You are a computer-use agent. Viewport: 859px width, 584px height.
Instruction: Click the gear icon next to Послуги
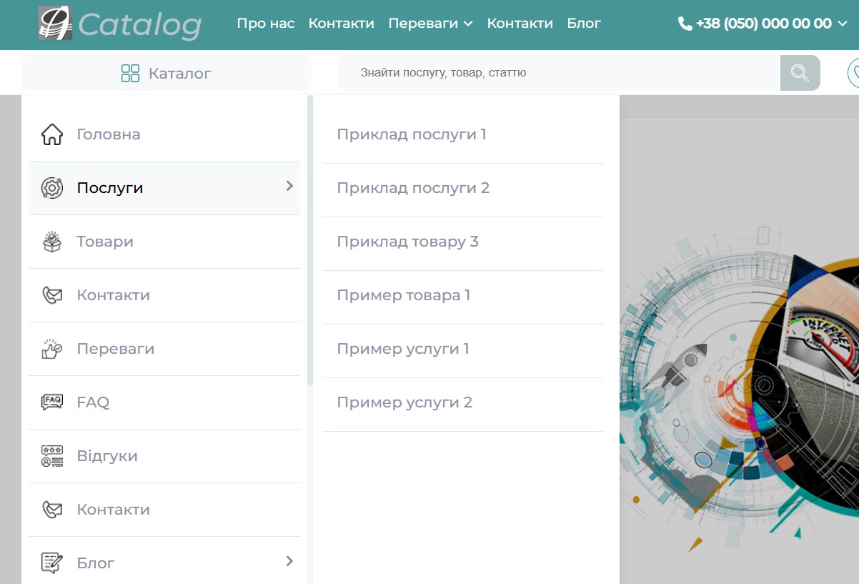point(52,188)
